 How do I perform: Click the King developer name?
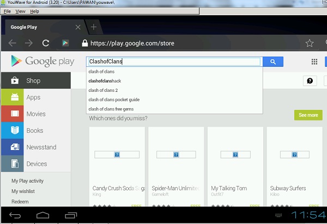click(96, 194)
